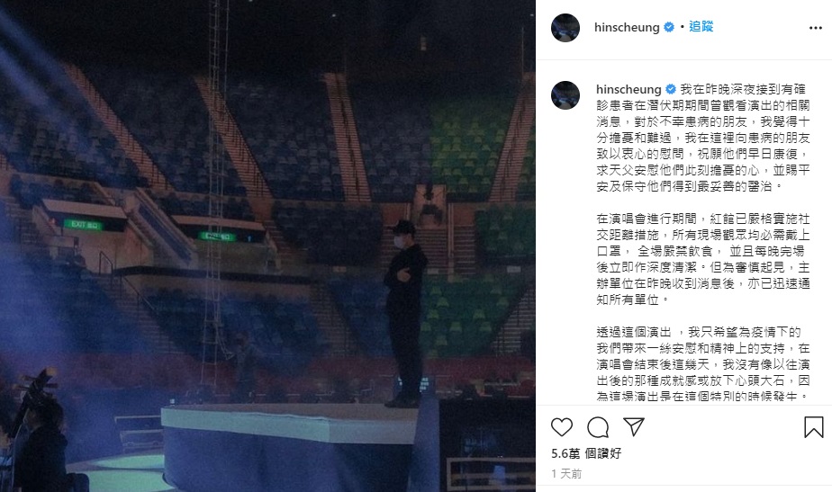Click the caption paragraph starting 我在昨晚深夜
832x492 pixels.
click(x=703, y=138)
